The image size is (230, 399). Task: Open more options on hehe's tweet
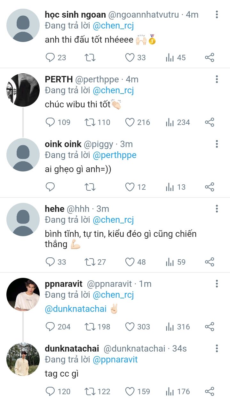coord(217,209)
